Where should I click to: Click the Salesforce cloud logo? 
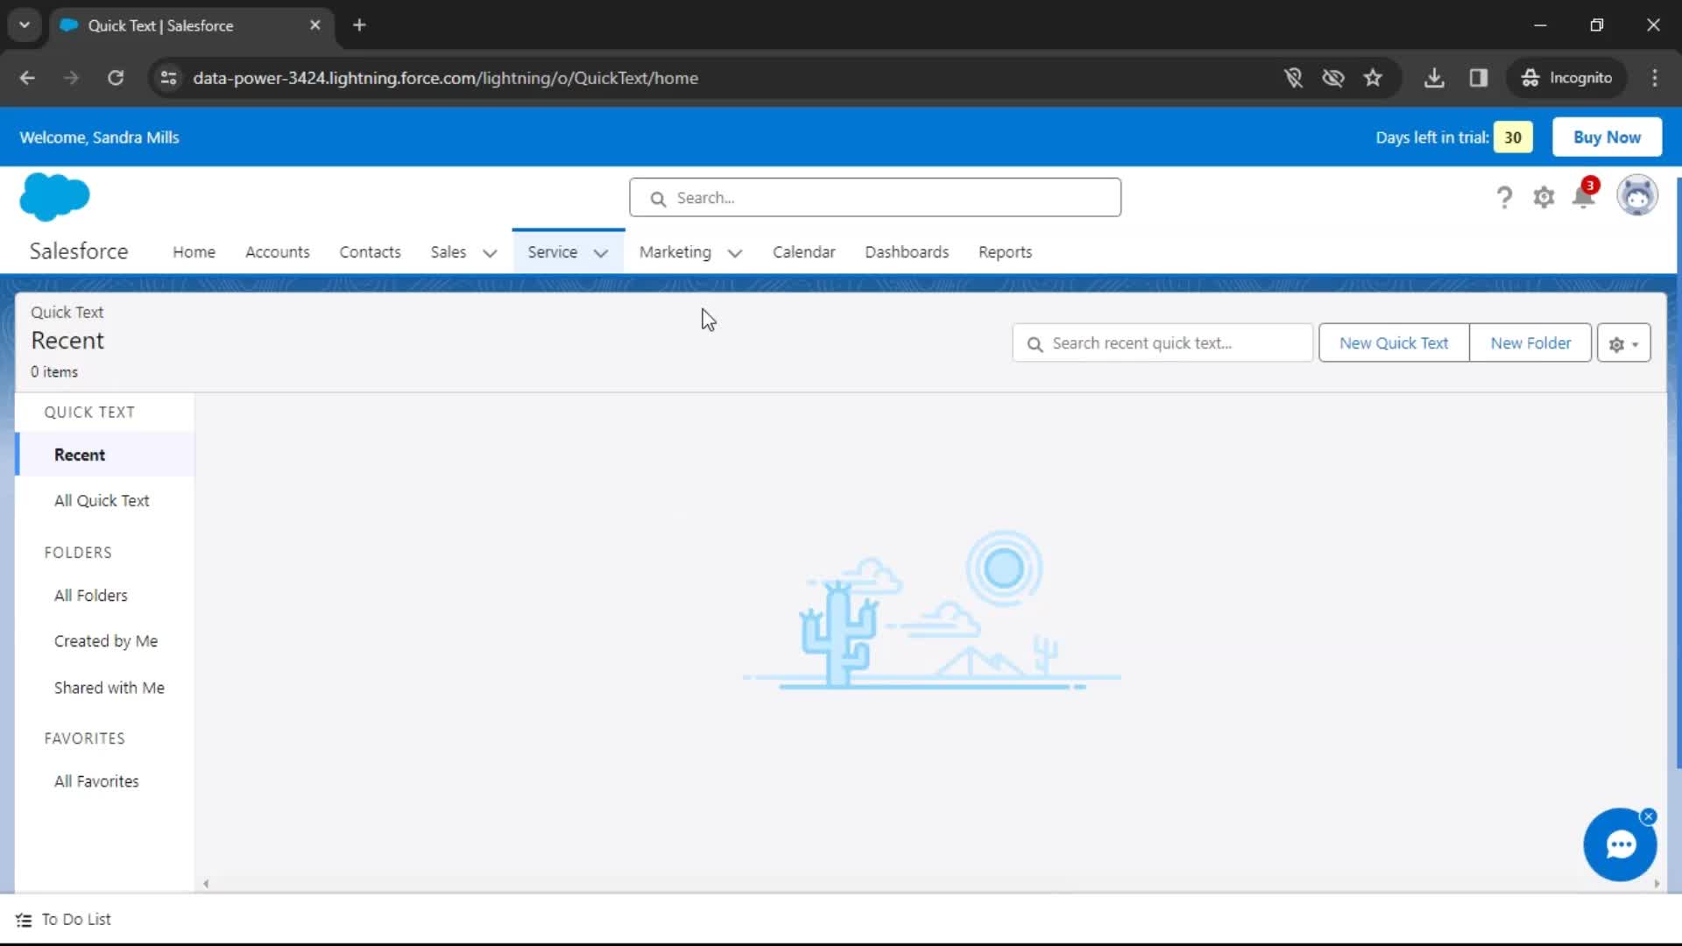(54, 197)
